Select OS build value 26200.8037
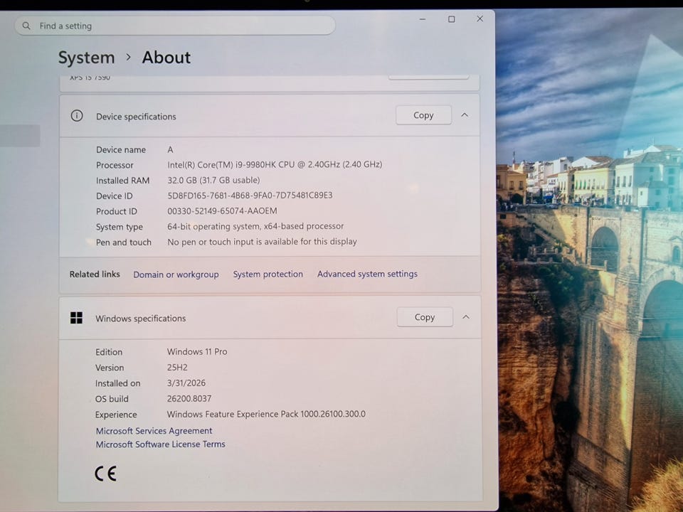This screenshot has height=512, width=683. click(x=189, y=398)
